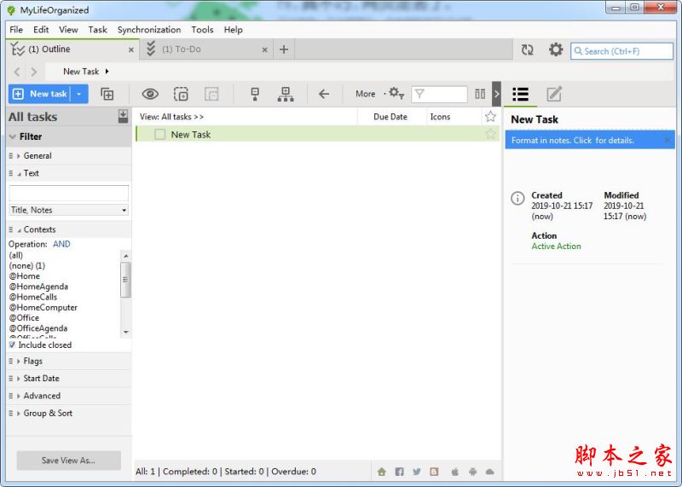Screen dimensions: 682x487
Task: Open the Help menu
Action: [233, 30]
